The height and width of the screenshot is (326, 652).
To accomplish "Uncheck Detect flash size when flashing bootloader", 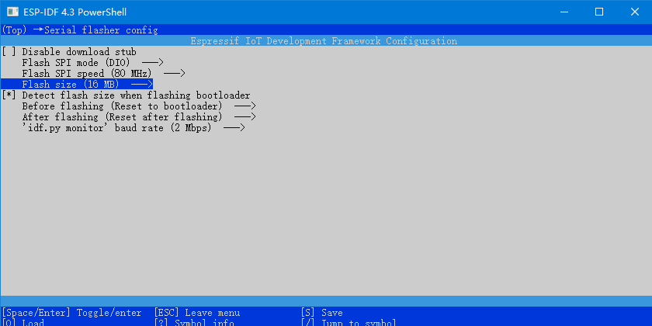I will 9,95.
